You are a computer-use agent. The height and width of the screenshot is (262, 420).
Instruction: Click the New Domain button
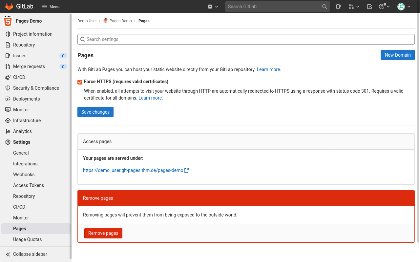pyautogui.click(x=398, y=55)
